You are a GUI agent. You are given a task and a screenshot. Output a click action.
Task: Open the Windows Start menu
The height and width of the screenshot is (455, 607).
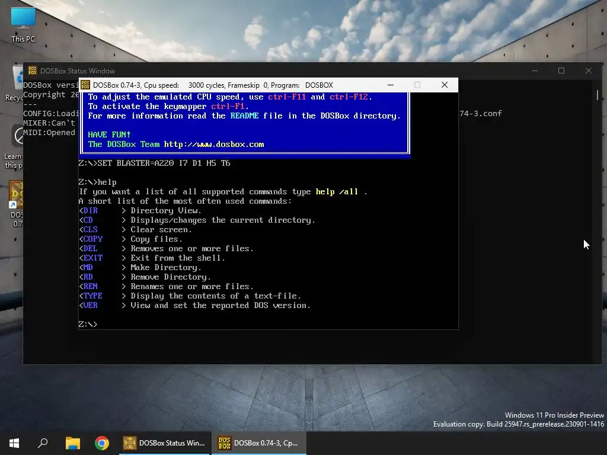14,443
